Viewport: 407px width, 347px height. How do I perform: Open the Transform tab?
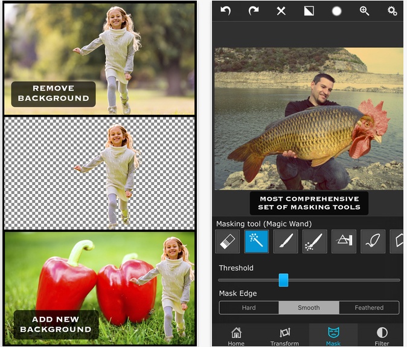click(284, 336)
